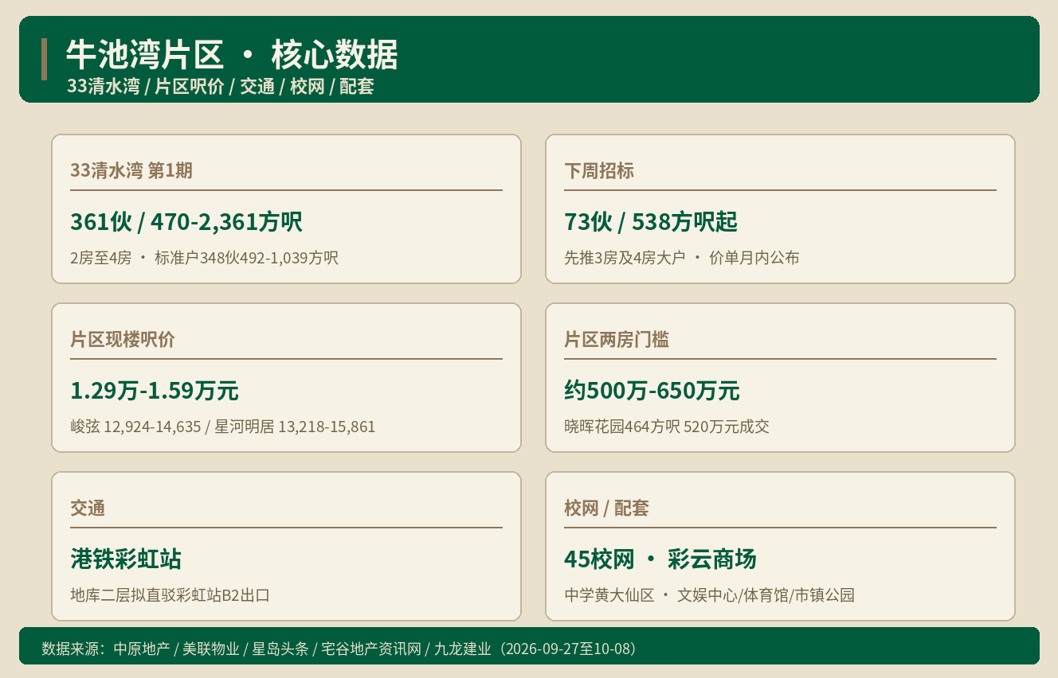The height and width of the screenshot is (678, 1058).
Task: Select the card heading 校网 / 配套
Action: (x=607, y=508)
